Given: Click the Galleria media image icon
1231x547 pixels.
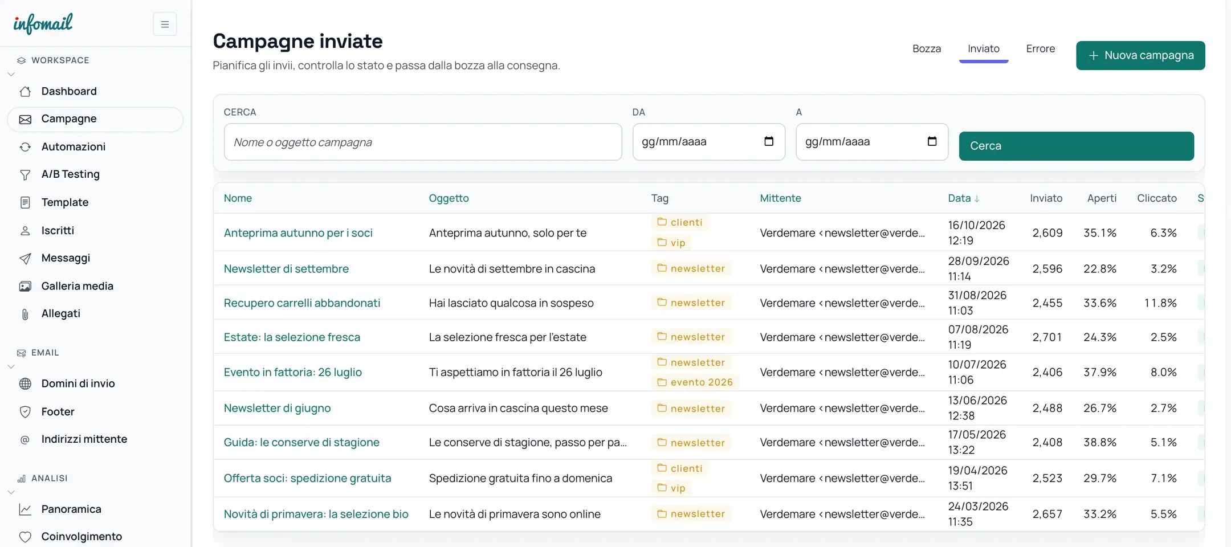Looking at the screenshot, I should click(25, 286).
